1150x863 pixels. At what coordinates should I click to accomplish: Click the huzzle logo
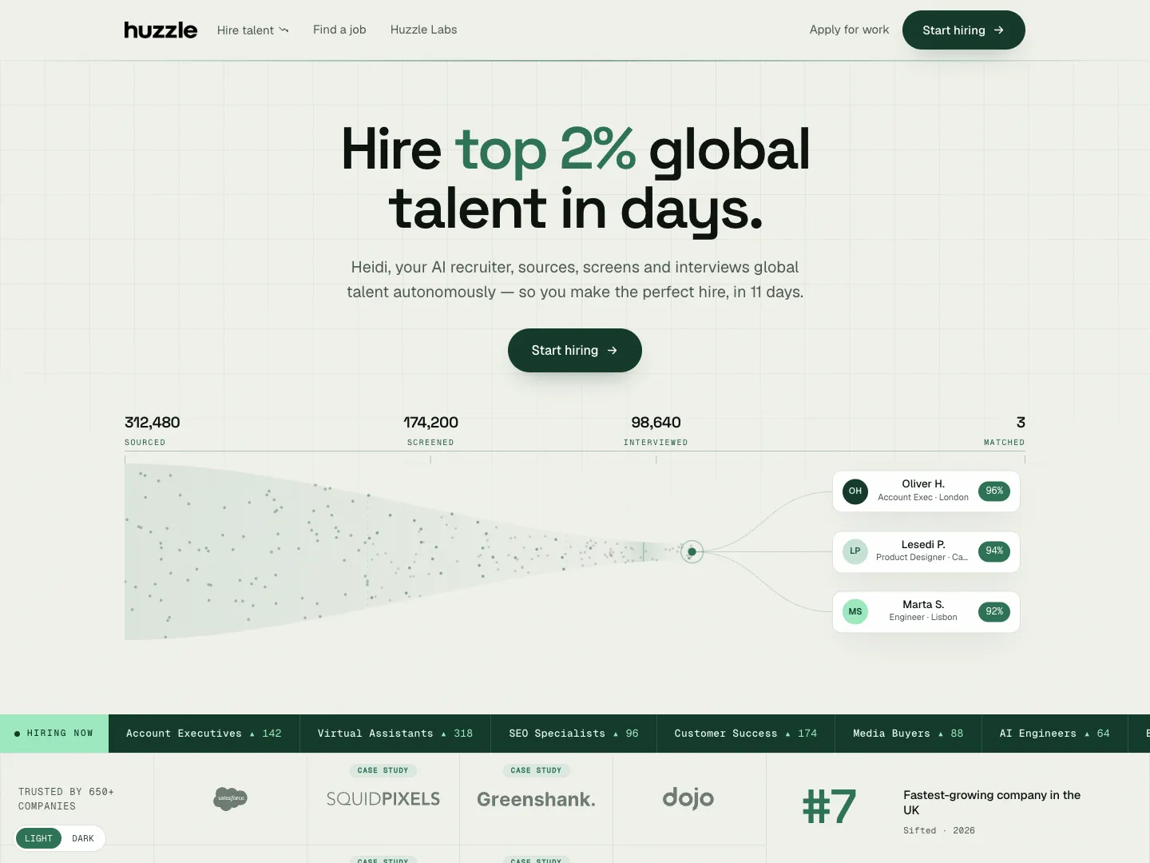pos(161,30)
